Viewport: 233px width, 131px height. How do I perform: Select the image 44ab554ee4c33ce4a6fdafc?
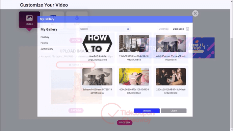pyautogui.click(x=171, y=44)
